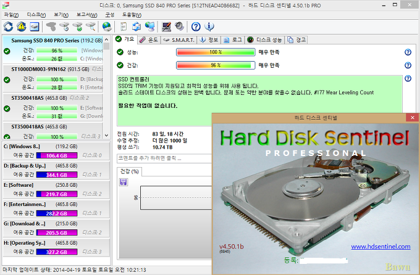Select the ST1000DM003-9YN162 disk entry
Screen dimensions: 420x275
52,78
